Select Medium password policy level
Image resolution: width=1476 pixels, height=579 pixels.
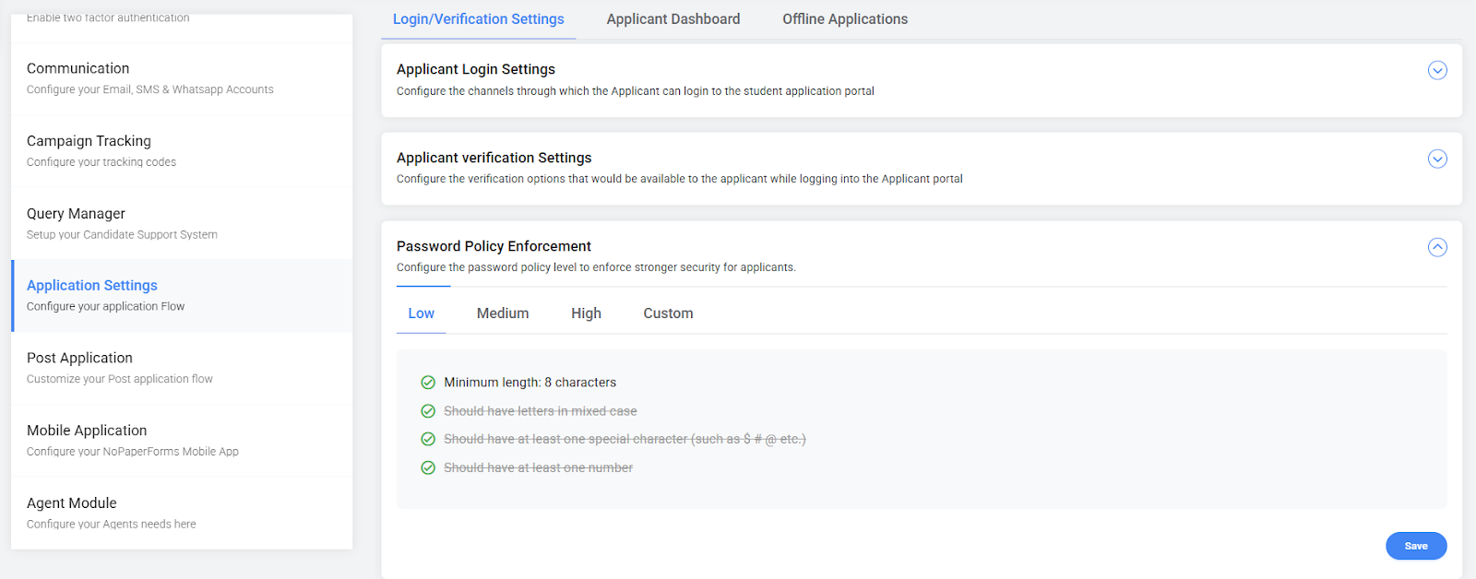pyautogui.click(x=503, y=313)
